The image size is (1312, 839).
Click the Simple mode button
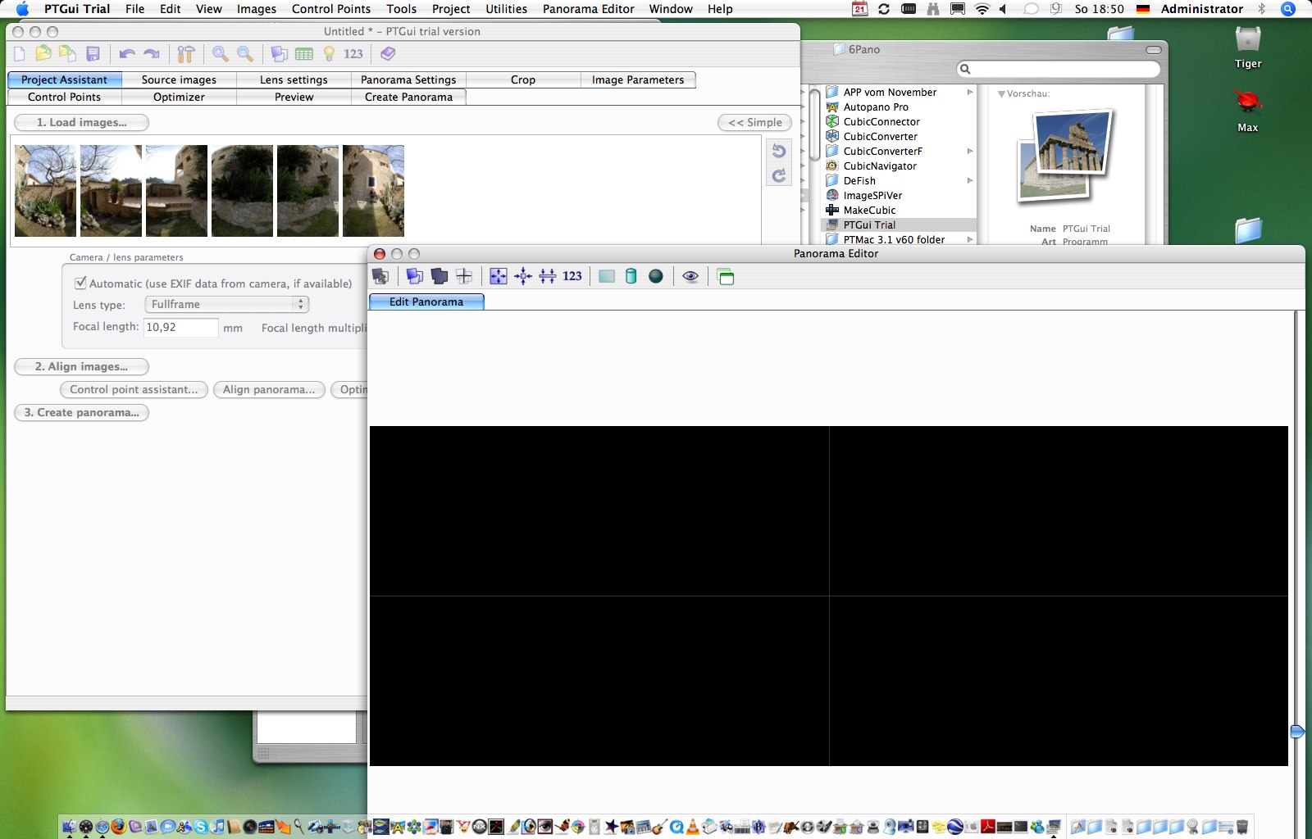point(754,122)
